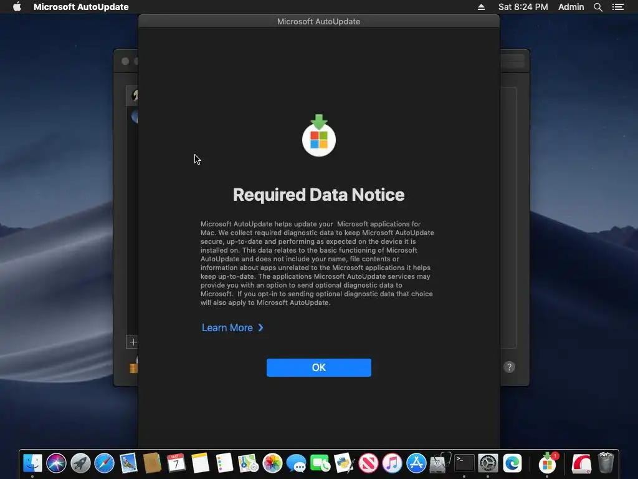Click the 'Required Data Notice' heading
The height and width of the screenshot is (479, 638).
[318, 195]
